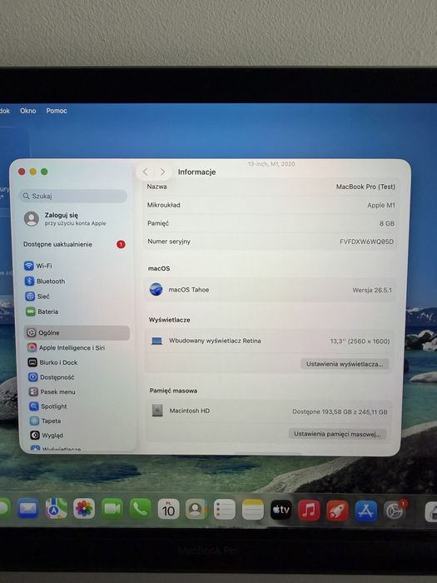Go forward with the right chevron

163,172
